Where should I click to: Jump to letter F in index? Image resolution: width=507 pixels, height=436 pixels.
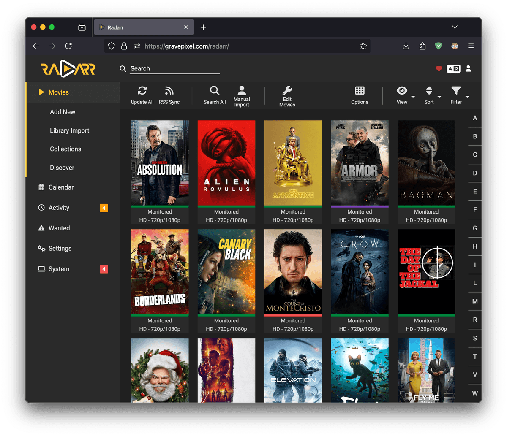pyautogui.click(x=475, y=210)
